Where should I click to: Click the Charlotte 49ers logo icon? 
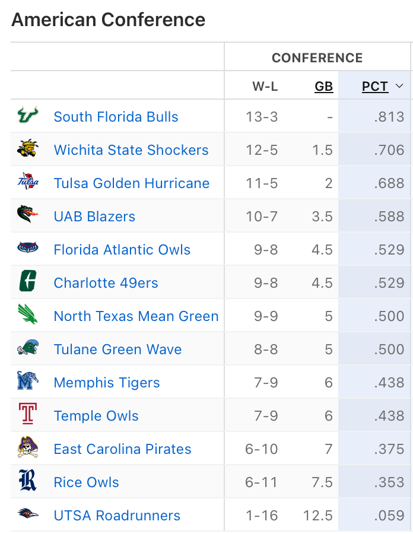pyautogui.click(x=28, y=282)
